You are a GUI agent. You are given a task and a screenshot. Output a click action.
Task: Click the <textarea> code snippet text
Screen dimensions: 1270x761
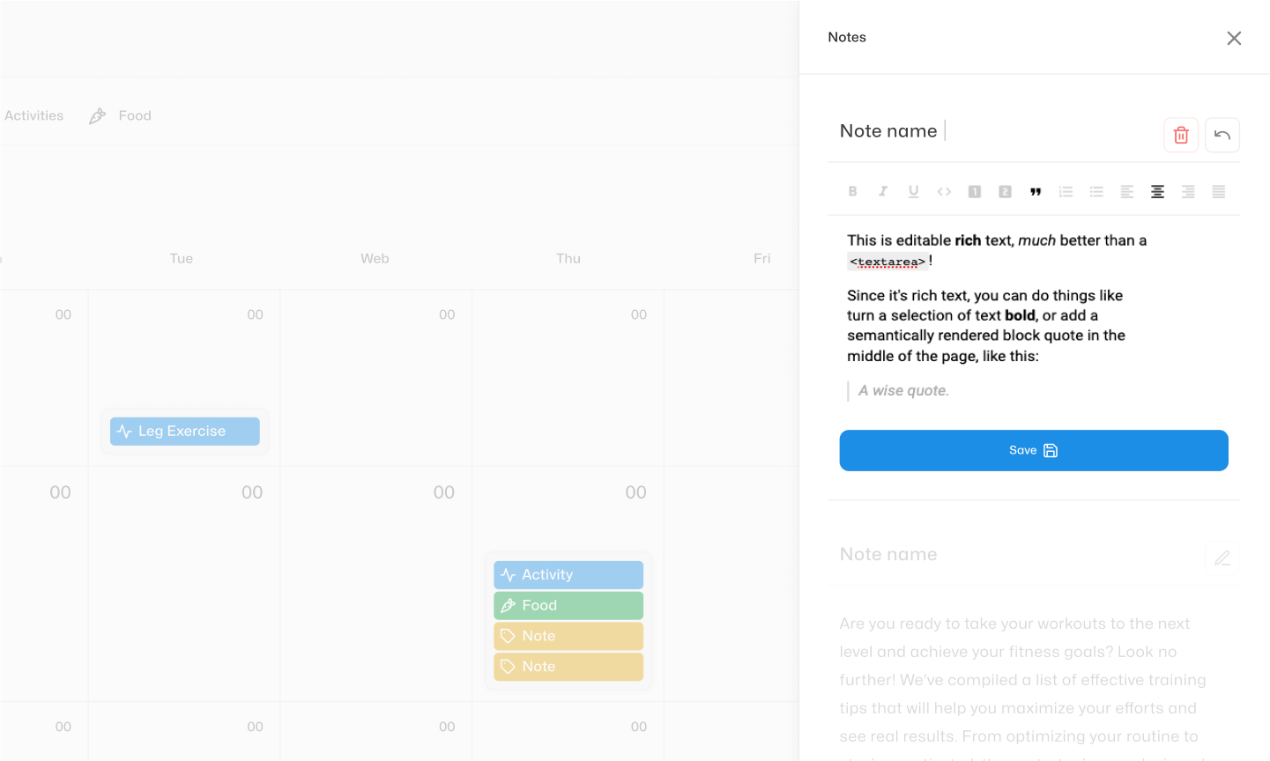888,262
